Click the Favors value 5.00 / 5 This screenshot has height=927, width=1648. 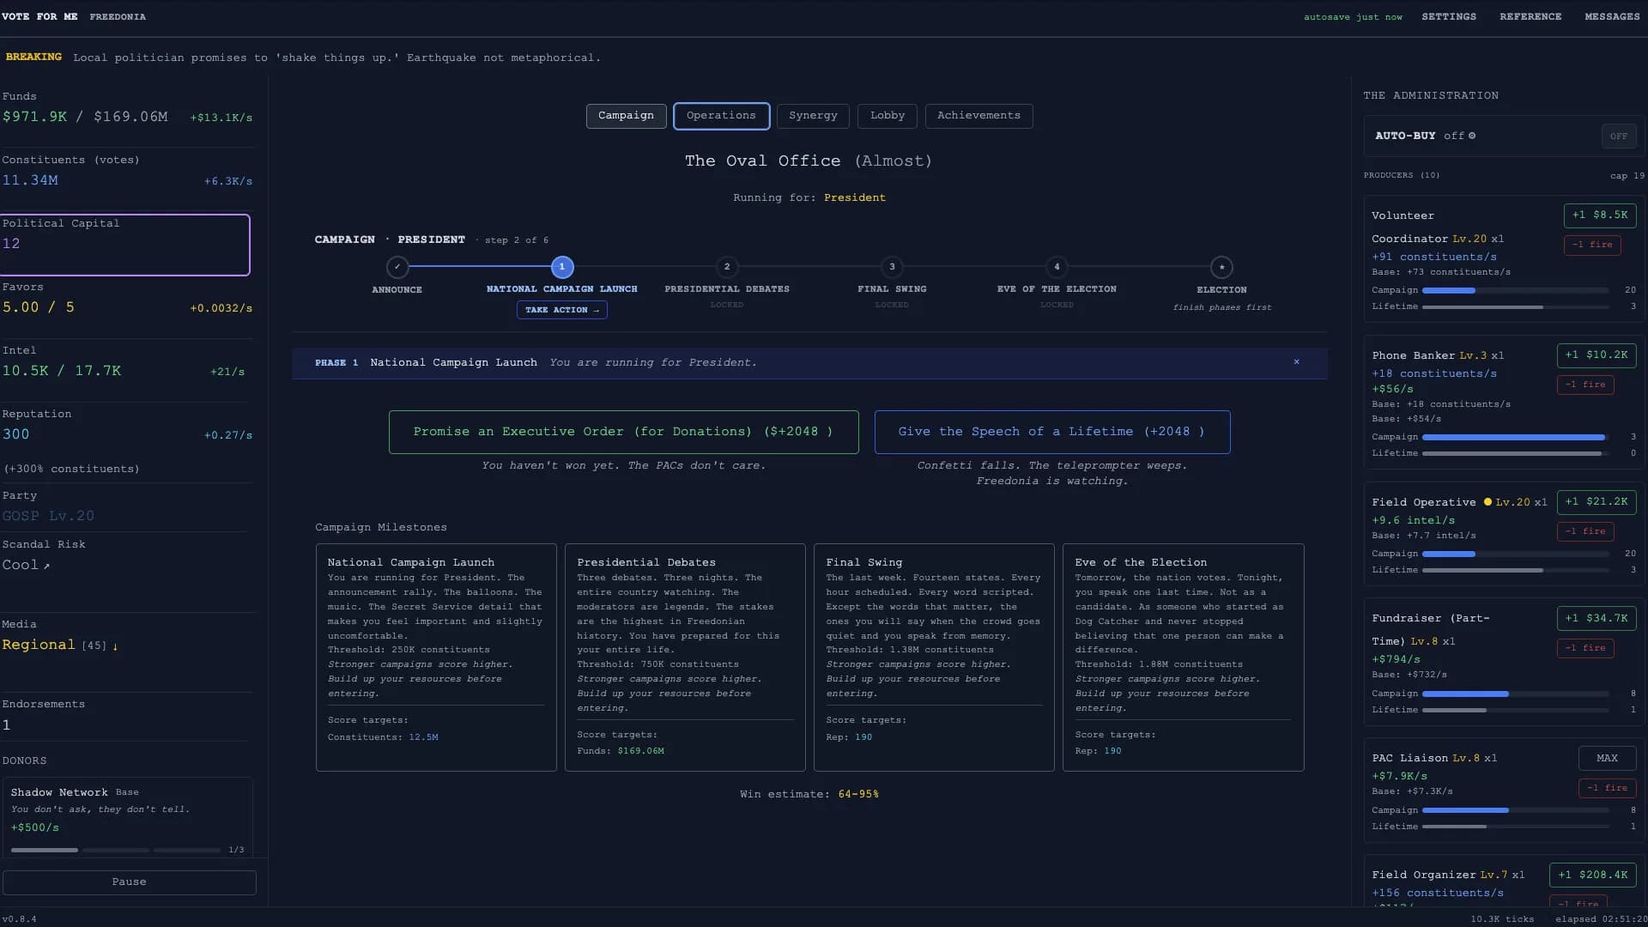(38, 307)
